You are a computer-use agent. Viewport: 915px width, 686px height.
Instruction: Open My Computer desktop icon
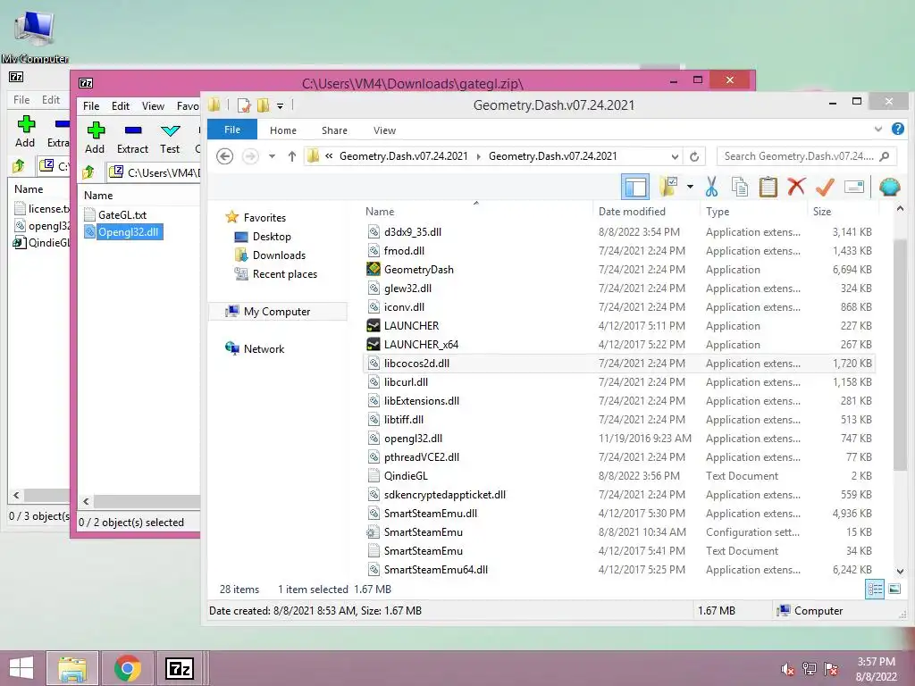tap(35, 35)
